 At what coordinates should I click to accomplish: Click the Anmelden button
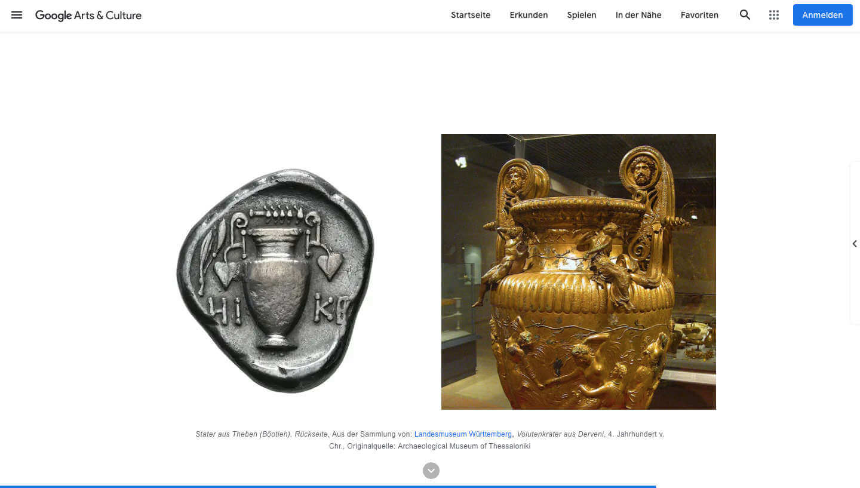point(822,15)
